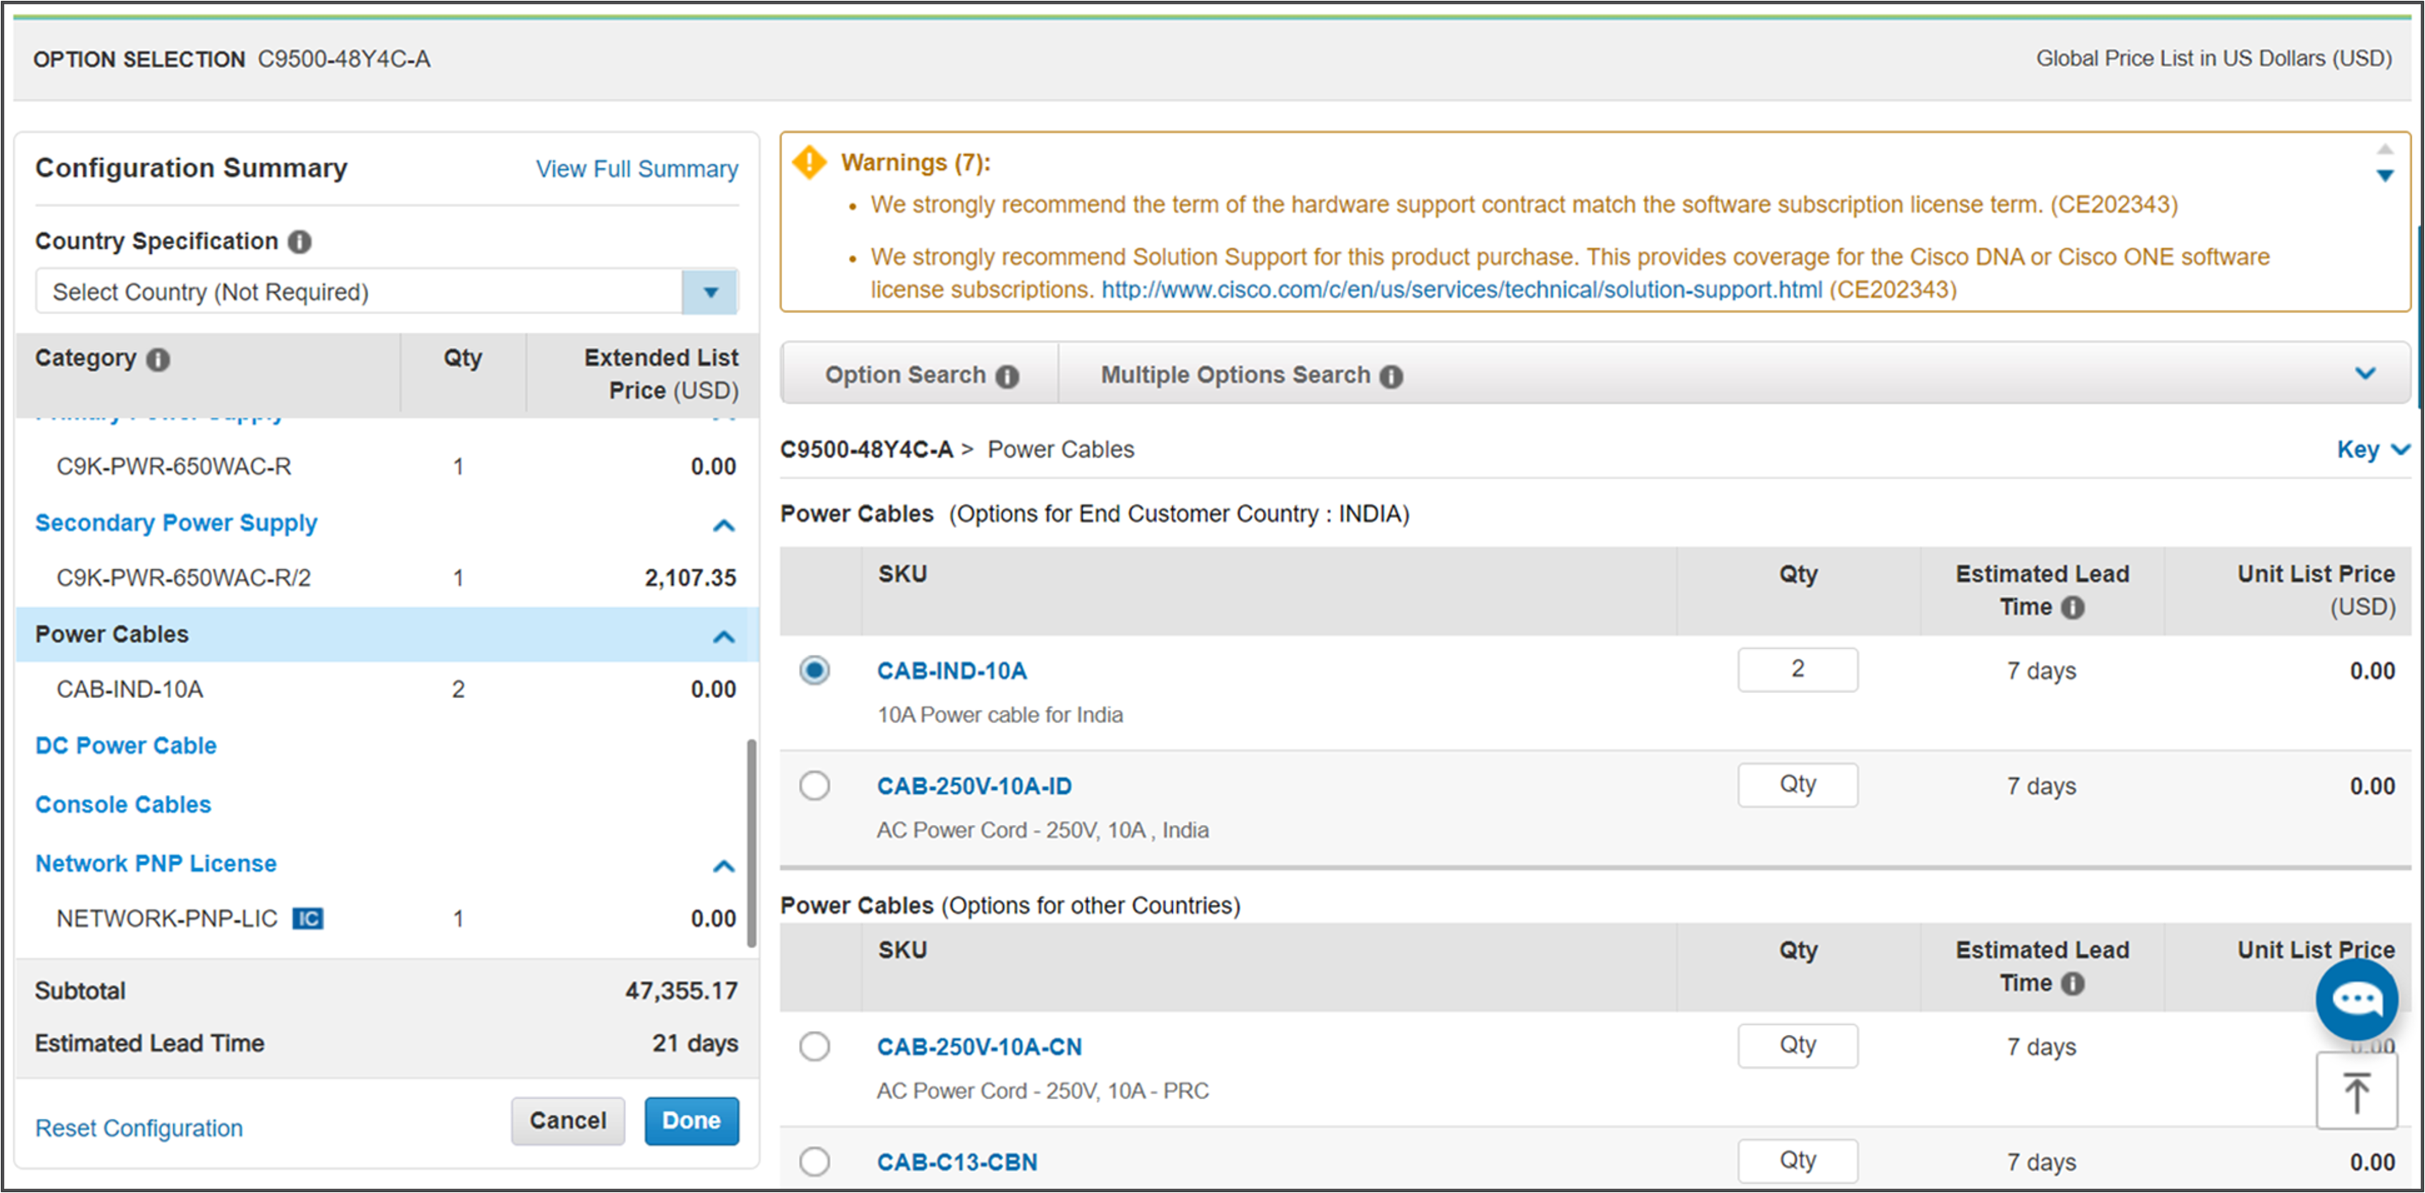The width and height of the screenshot is (2425, 1193).
Task: Select the CAB-C13-CBN radio button
Action: coord(815,1161)
